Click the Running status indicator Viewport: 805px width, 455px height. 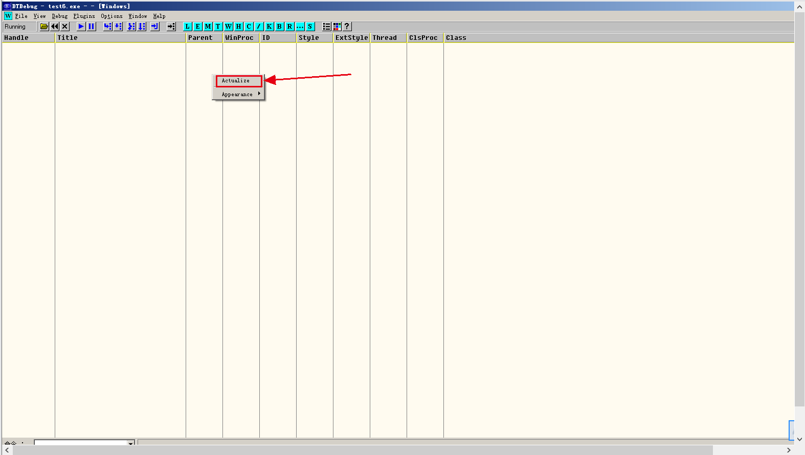19,27
